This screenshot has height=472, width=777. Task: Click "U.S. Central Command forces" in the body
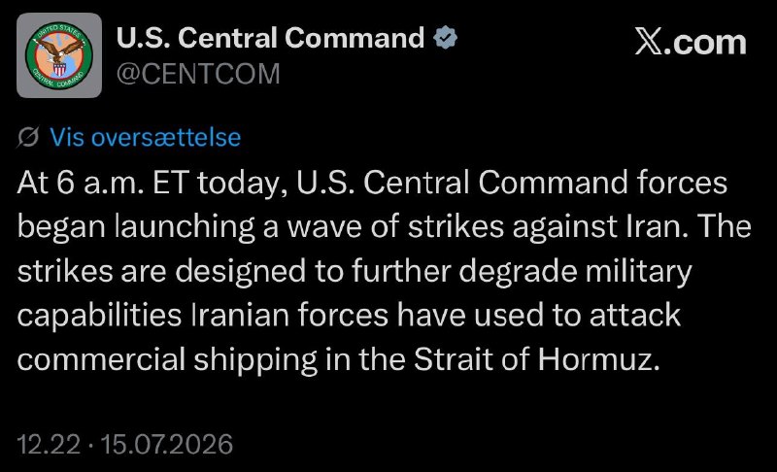pyautogui.click(x=512, y=183)
